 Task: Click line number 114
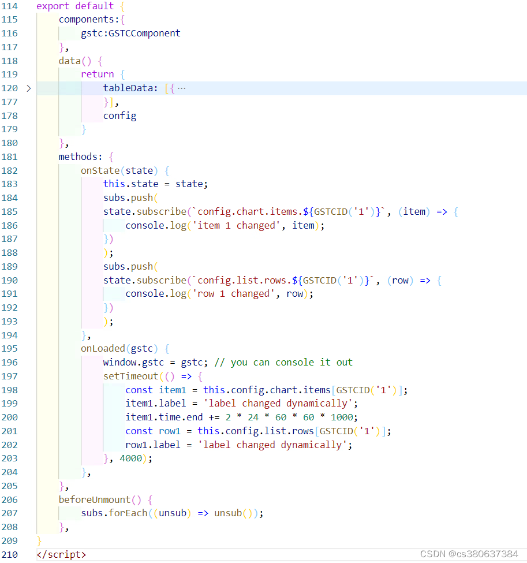point(10,6)
